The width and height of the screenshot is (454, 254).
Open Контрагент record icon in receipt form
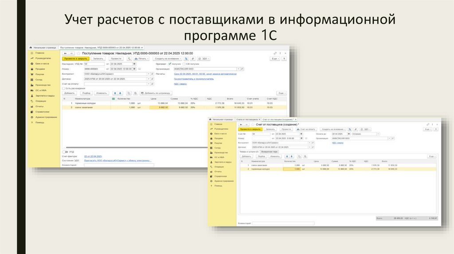[153, 74]
